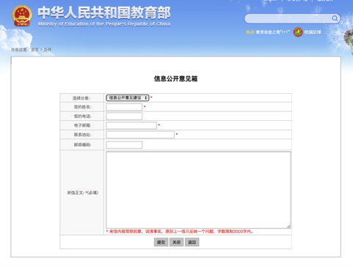The height and width of the screenshot is (266, 353).
Task: Click the 来信正文 message text area
Action: point(198,190)
